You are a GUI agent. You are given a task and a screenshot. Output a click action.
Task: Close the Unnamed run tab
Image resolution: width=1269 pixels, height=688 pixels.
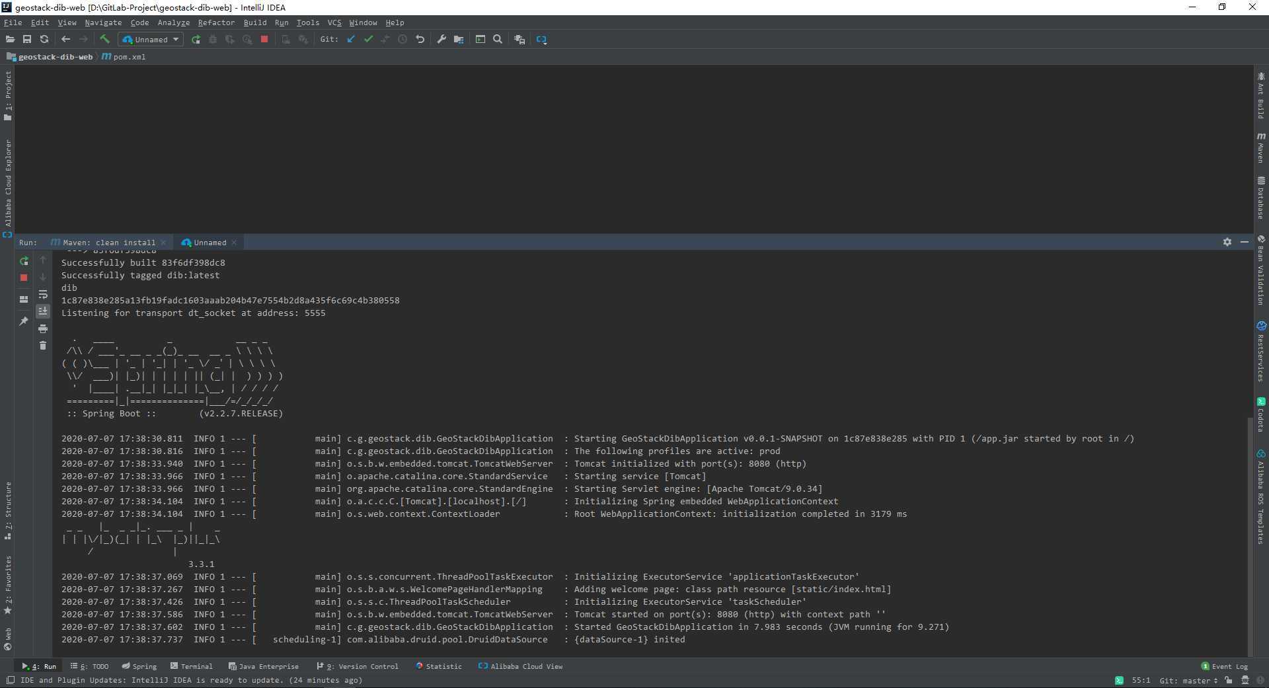click(x=234, y=243)
